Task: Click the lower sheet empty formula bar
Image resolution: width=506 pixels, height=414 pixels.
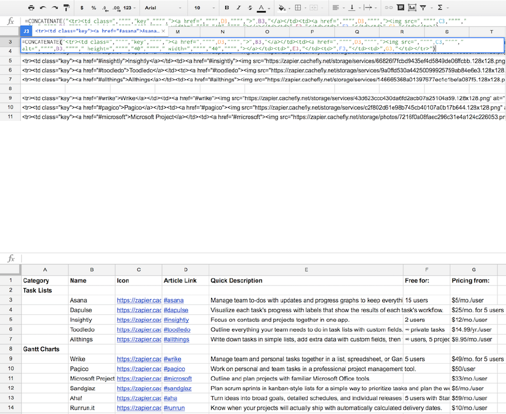Action: 263,258
